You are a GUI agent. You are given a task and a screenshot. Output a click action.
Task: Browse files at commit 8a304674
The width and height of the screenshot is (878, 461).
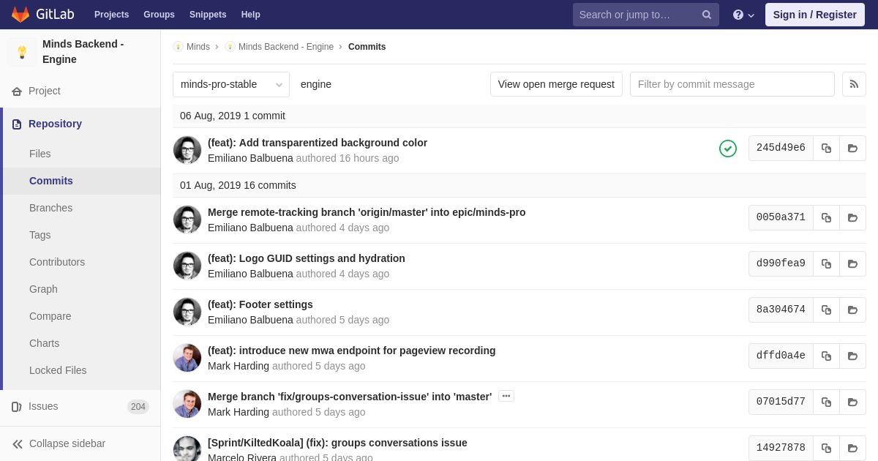pos(852,310)
